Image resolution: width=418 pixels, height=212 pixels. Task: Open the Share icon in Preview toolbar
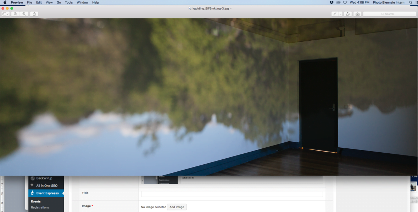pyautogui.click(x=34, y=14)
